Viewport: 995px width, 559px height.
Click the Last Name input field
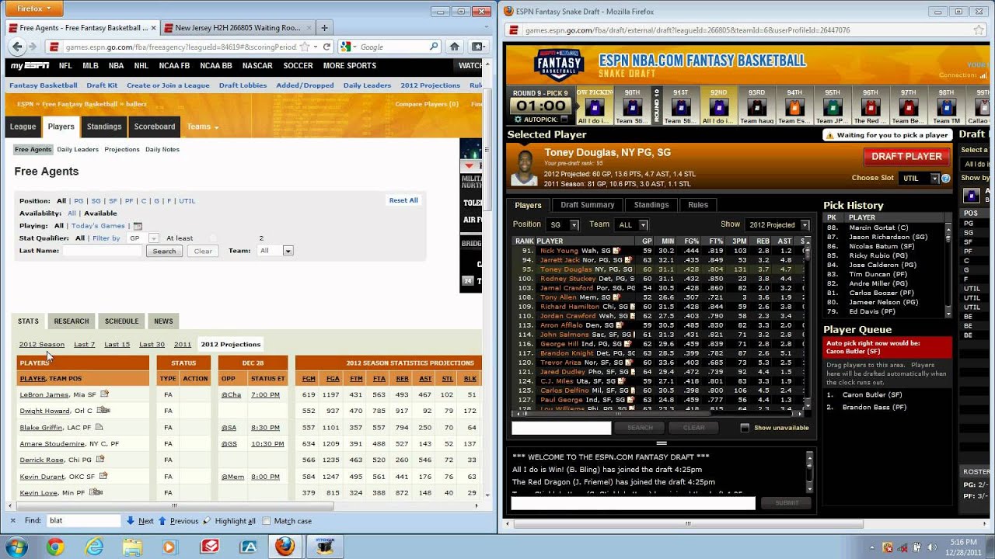103,251
